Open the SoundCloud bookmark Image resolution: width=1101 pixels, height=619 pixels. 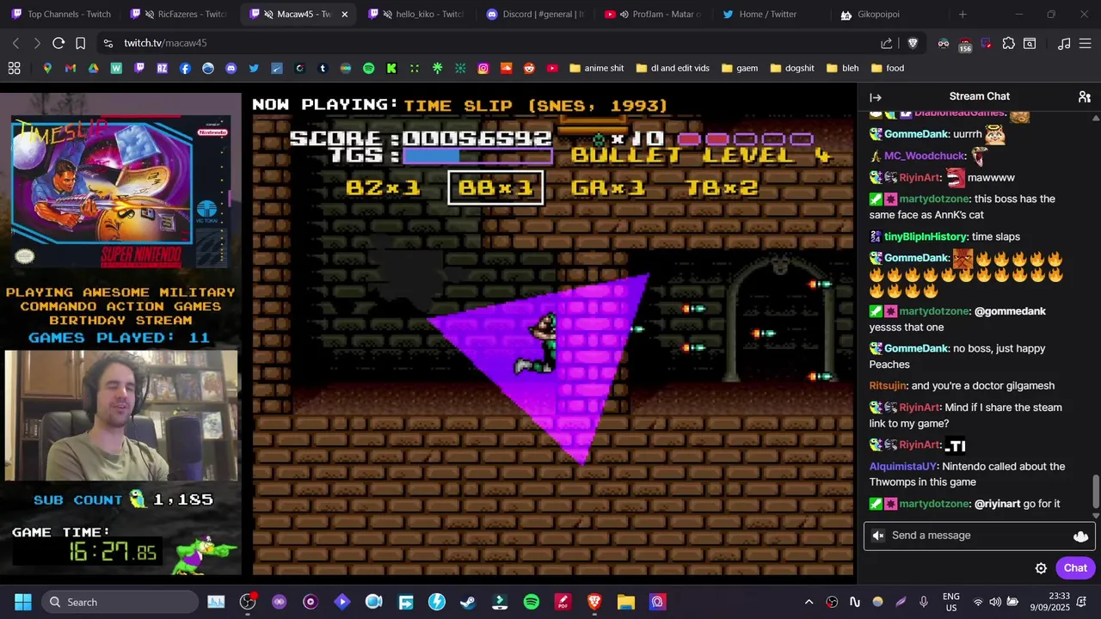click(507, 68)
